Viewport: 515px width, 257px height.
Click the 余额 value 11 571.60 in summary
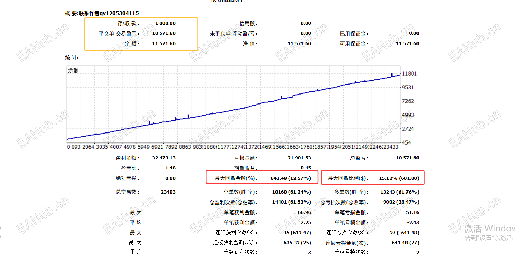coord(164,44)
